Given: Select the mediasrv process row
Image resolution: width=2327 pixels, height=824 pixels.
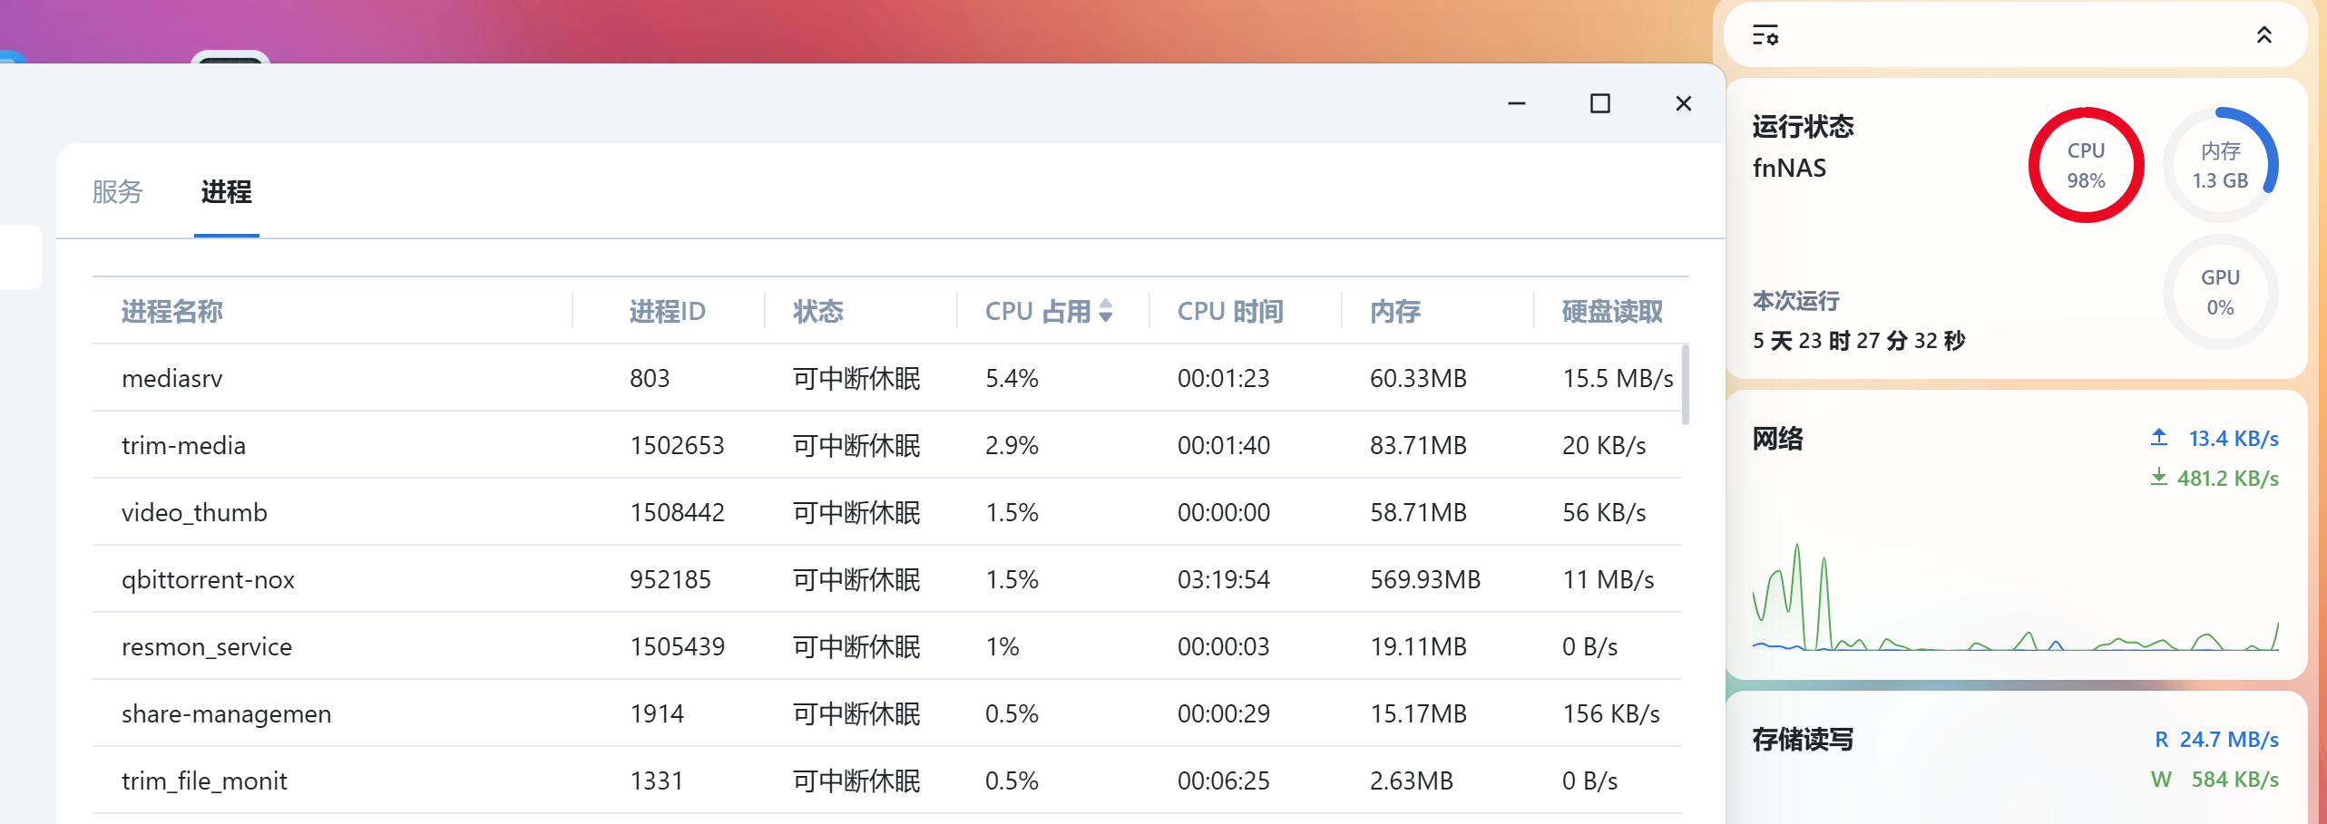Looking at the screenshot, I should coord(886,378).
